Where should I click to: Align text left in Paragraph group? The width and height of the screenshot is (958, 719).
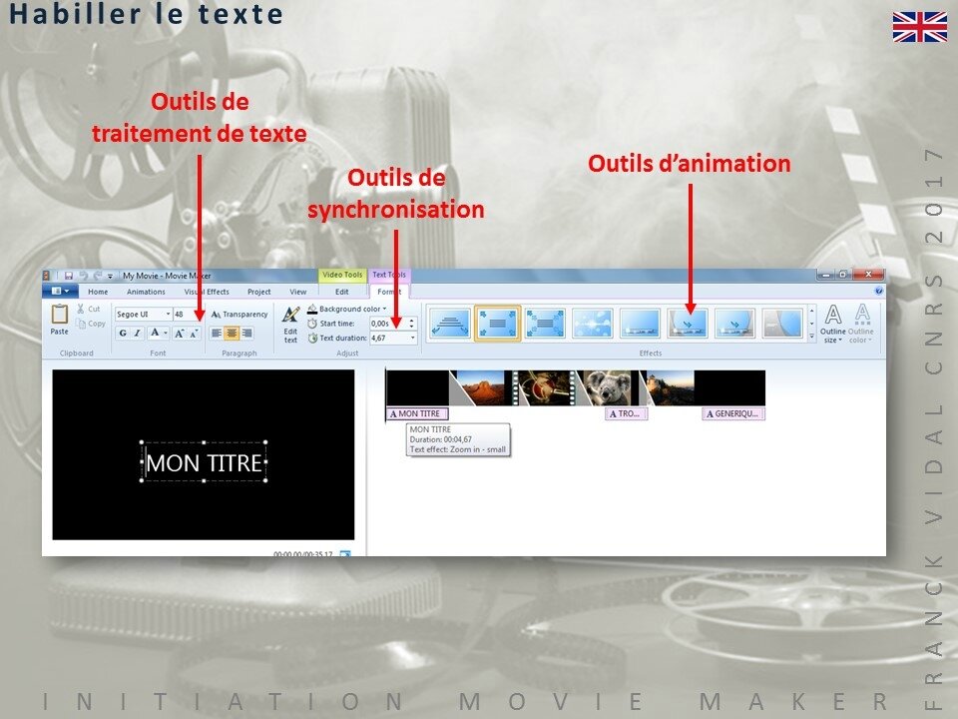[x=217, y=334]
